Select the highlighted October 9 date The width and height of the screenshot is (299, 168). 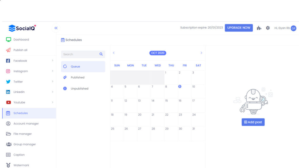tap(180, 86)
